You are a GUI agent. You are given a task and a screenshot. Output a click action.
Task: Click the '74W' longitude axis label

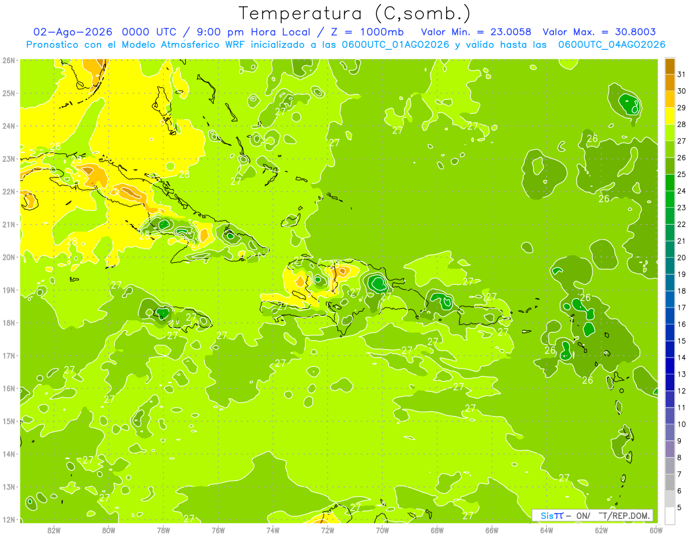pos(273,530)
